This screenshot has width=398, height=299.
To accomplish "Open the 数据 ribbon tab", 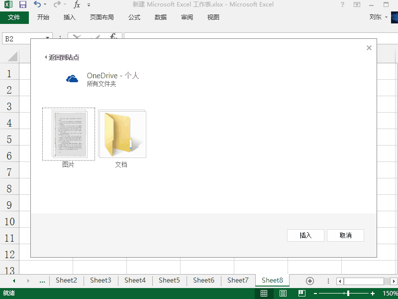I will coord(161,17).
